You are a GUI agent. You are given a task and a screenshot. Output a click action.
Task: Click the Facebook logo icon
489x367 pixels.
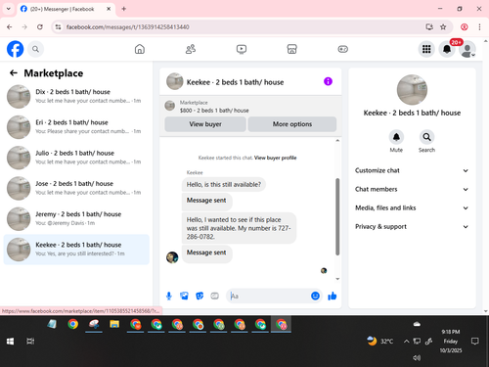15,49
